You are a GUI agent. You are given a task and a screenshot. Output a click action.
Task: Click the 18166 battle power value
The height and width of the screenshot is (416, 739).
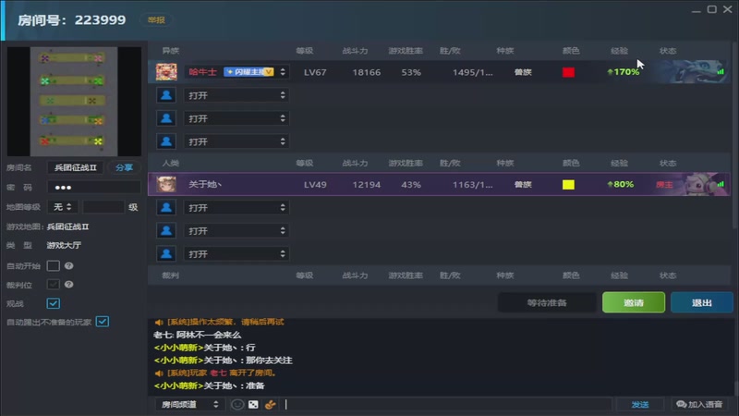click(x=366, y=72)
